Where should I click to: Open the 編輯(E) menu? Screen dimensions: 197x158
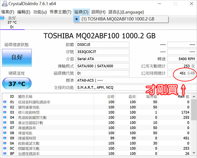tap(24, 12)
